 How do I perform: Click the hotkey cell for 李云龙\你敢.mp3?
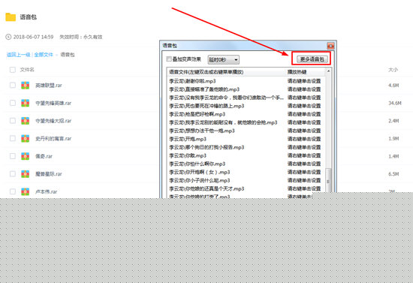pos(304,155)
